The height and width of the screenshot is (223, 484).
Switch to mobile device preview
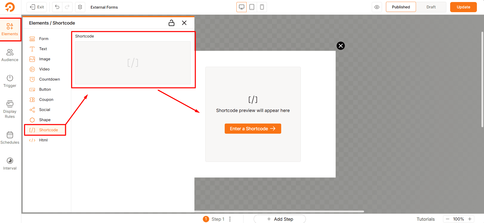click(x=262, y=7)
